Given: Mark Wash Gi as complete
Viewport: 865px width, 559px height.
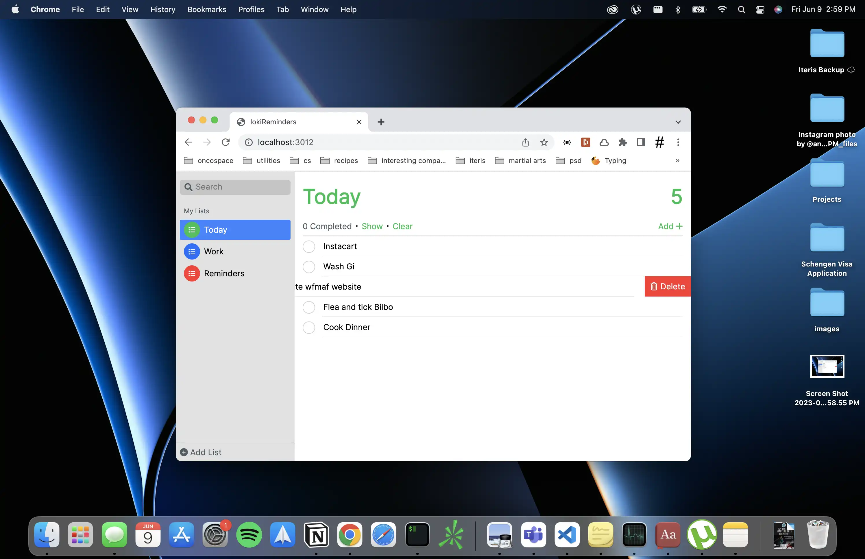Looking at the screenshot, I should (309, 267).
